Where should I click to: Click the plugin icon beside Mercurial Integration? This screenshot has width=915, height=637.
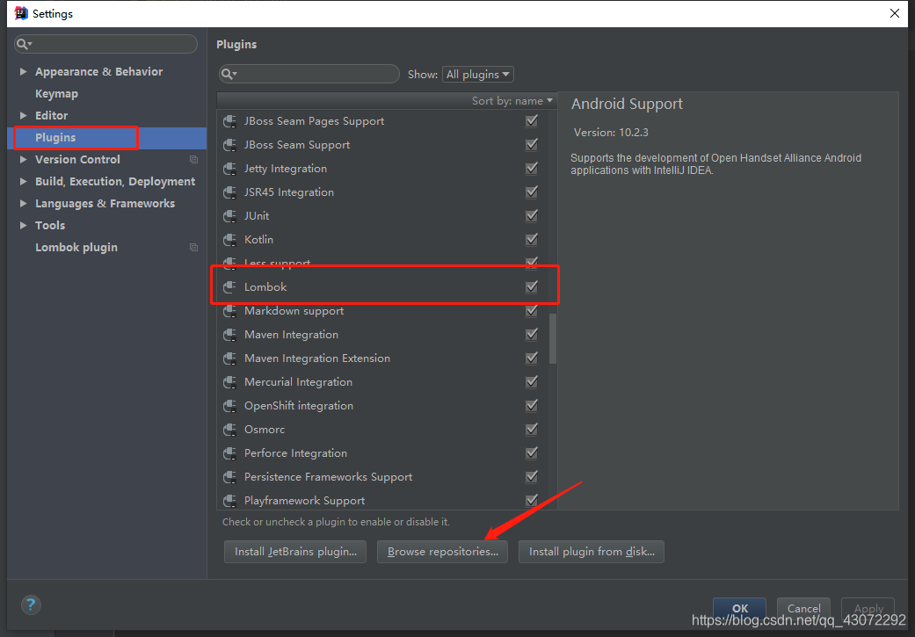pyautogui.click(x=230, y=382)
